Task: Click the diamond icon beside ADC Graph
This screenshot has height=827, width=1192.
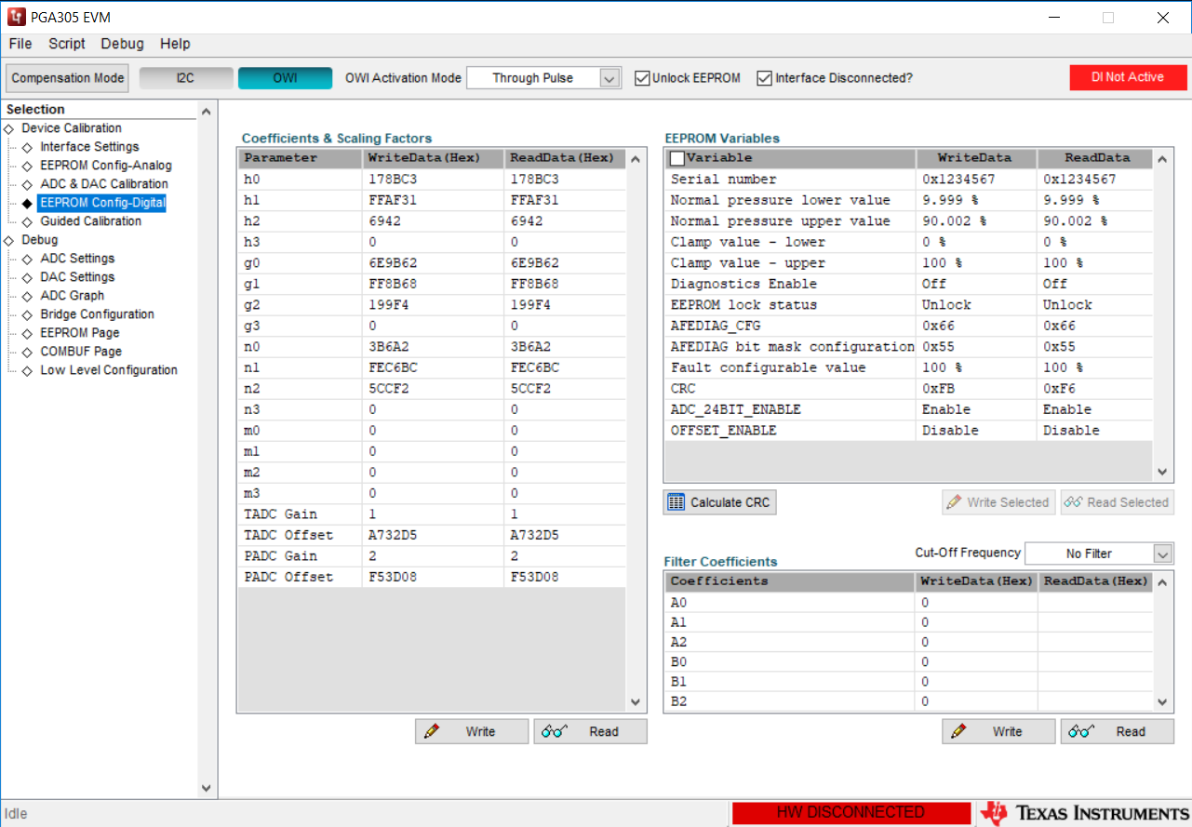Action: tap(27, 296)
